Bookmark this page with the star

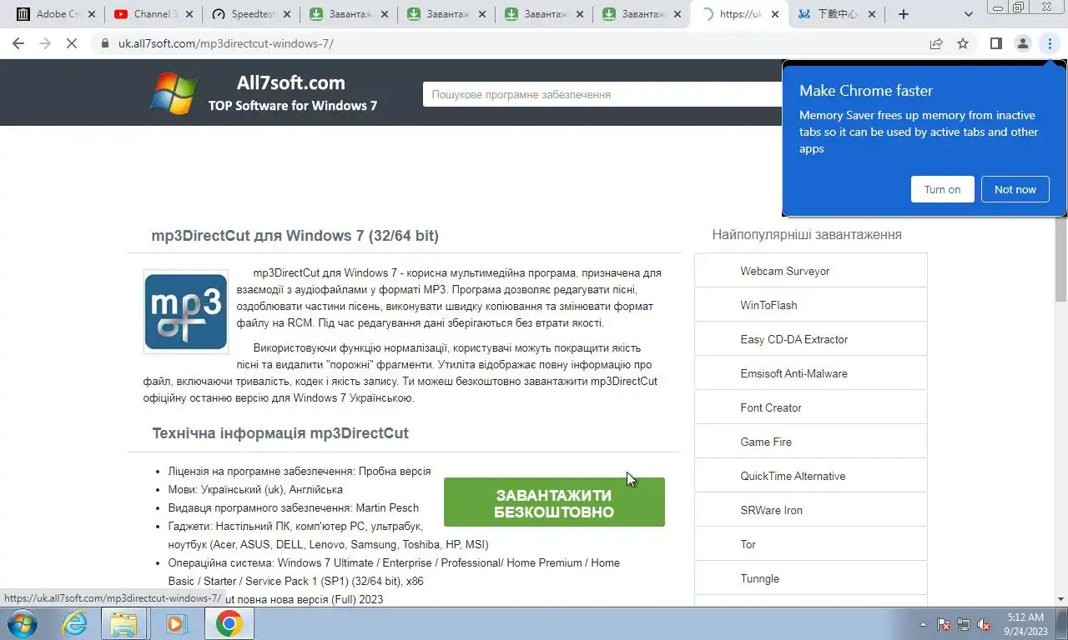963,43
